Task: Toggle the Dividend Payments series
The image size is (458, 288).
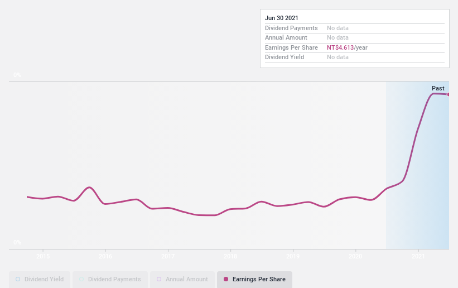Action: pos(110,279)
